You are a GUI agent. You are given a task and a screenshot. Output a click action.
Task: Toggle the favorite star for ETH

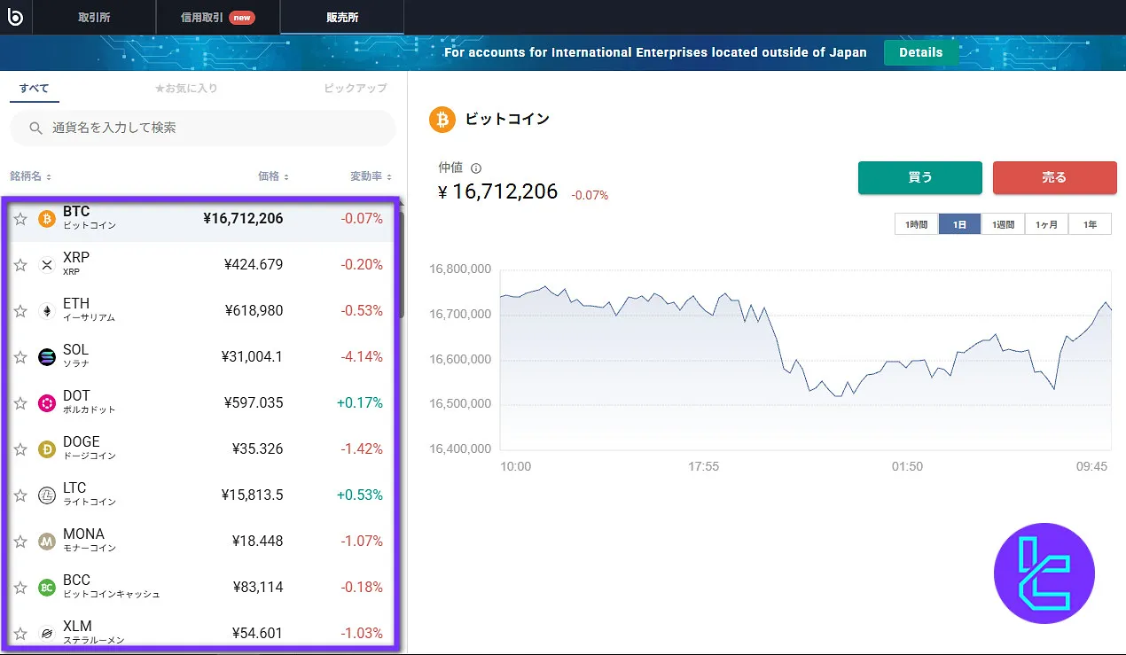tap(20, 311)
